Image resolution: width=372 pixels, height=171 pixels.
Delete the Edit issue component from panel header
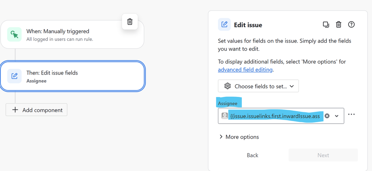coord(338,25)
